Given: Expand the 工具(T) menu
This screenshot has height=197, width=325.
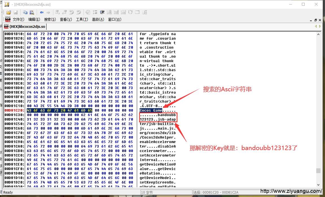Looking at the screenshot, I should (82, 19).
